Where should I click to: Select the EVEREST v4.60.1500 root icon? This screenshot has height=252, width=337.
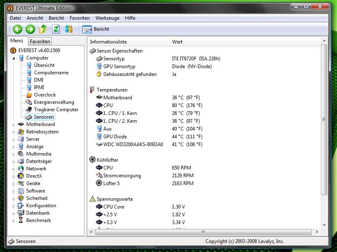click(13, 50)
